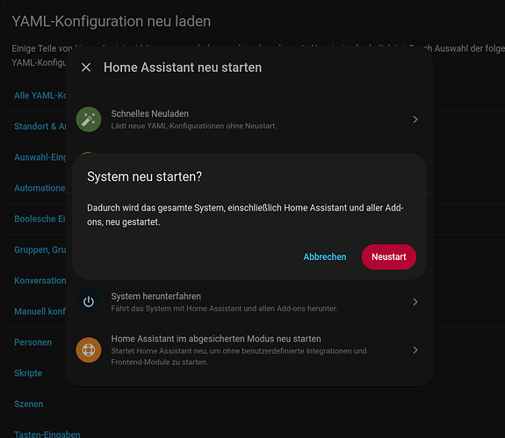Screen dimensions: 505x438
Task: Open the Szenen reload link
Action: point(28,404)
